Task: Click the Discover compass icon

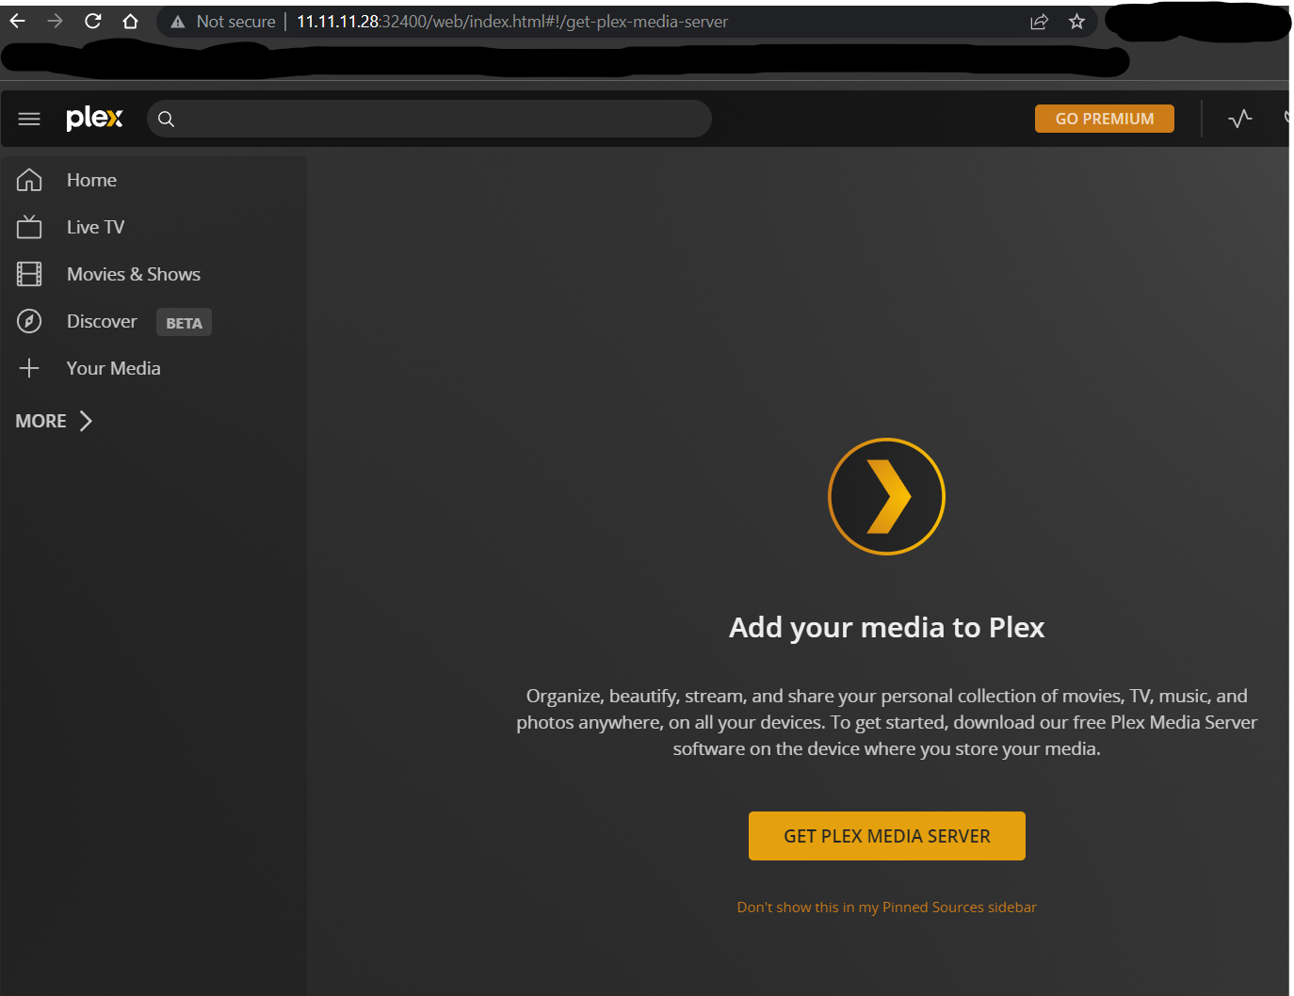Action: click(29, 321)
